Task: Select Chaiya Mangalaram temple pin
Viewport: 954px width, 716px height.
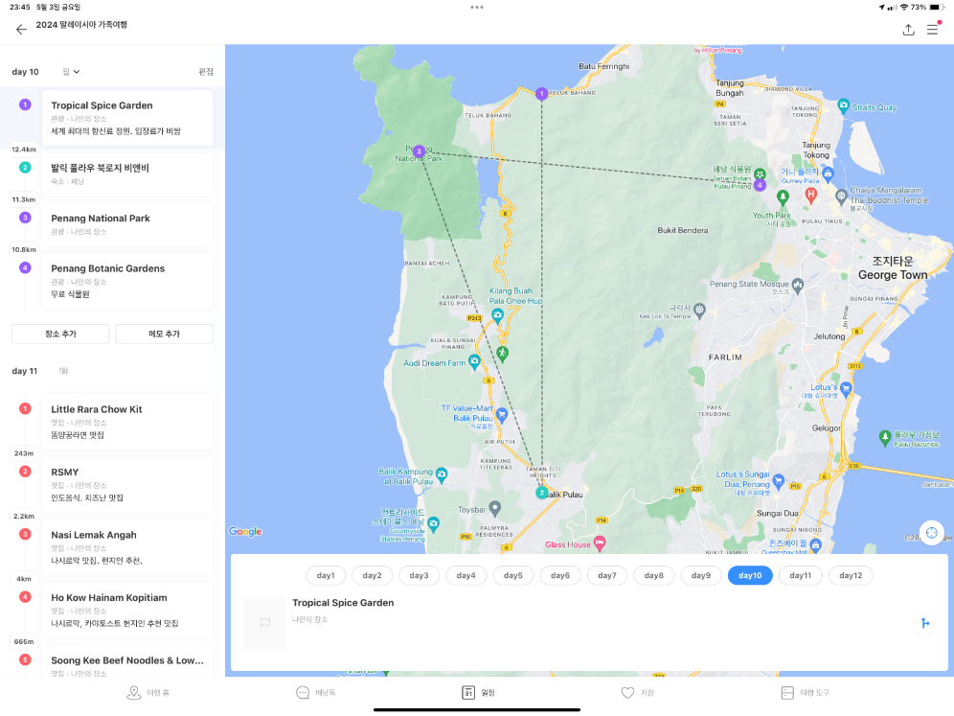Action: [841, 196]
